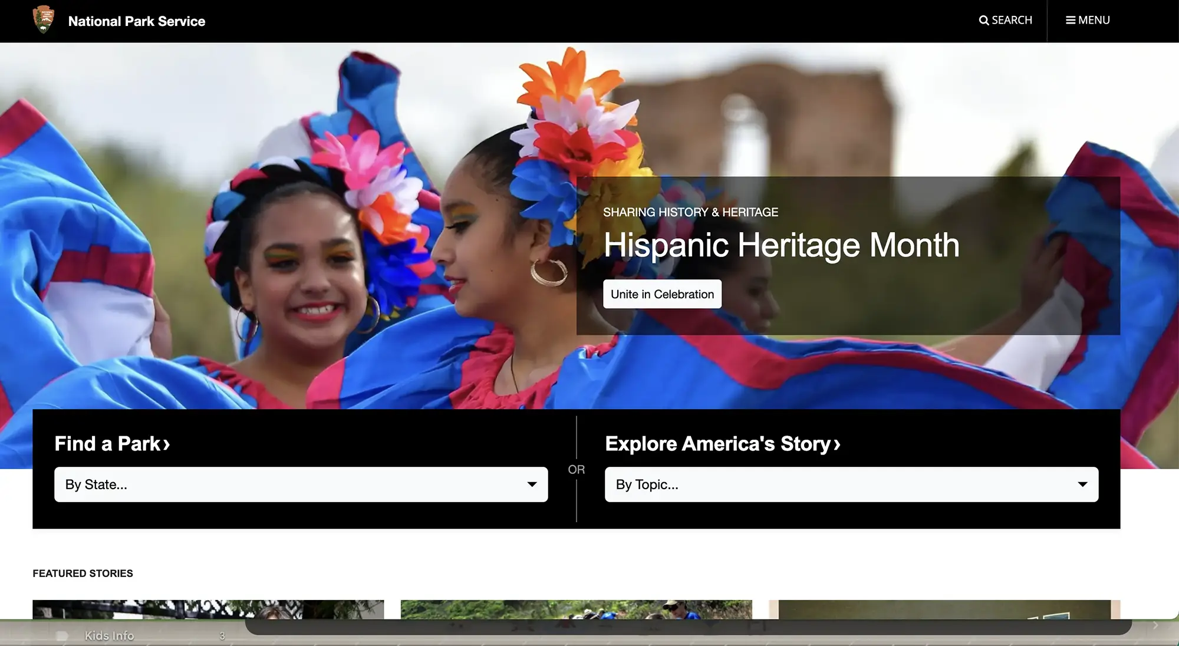Follow the National Park Service home link

coord(136,21)
